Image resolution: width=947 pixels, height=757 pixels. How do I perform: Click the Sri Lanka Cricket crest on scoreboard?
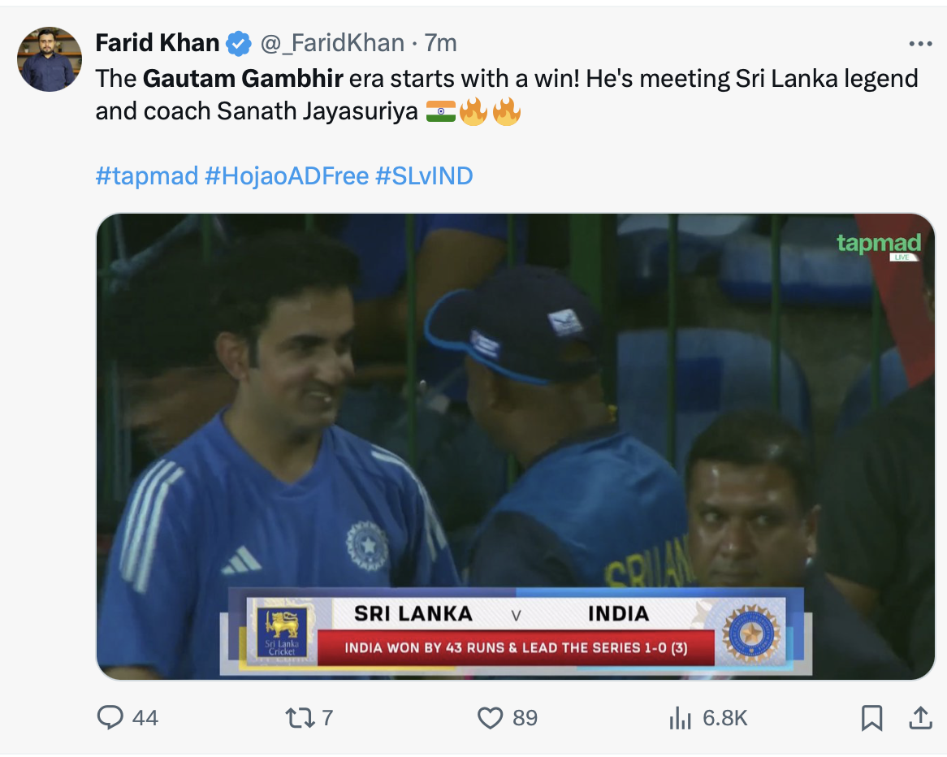point(282,632)
